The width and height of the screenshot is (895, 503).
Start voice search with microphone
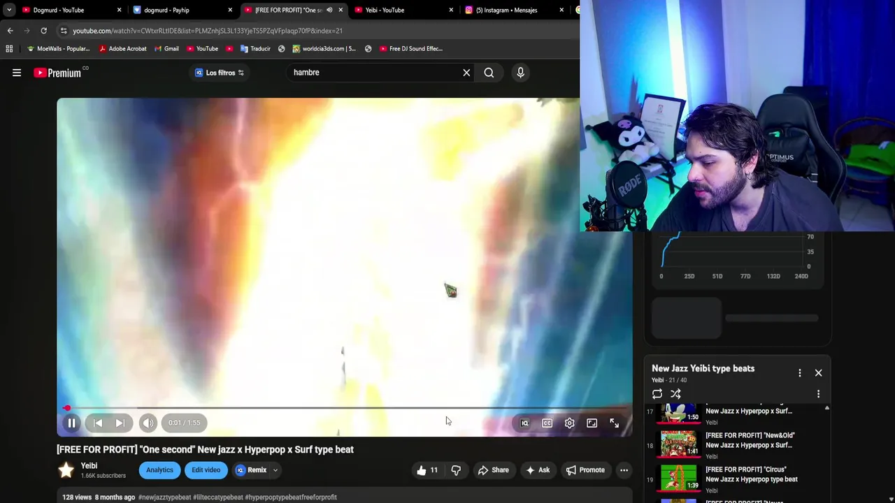[520, 73]
